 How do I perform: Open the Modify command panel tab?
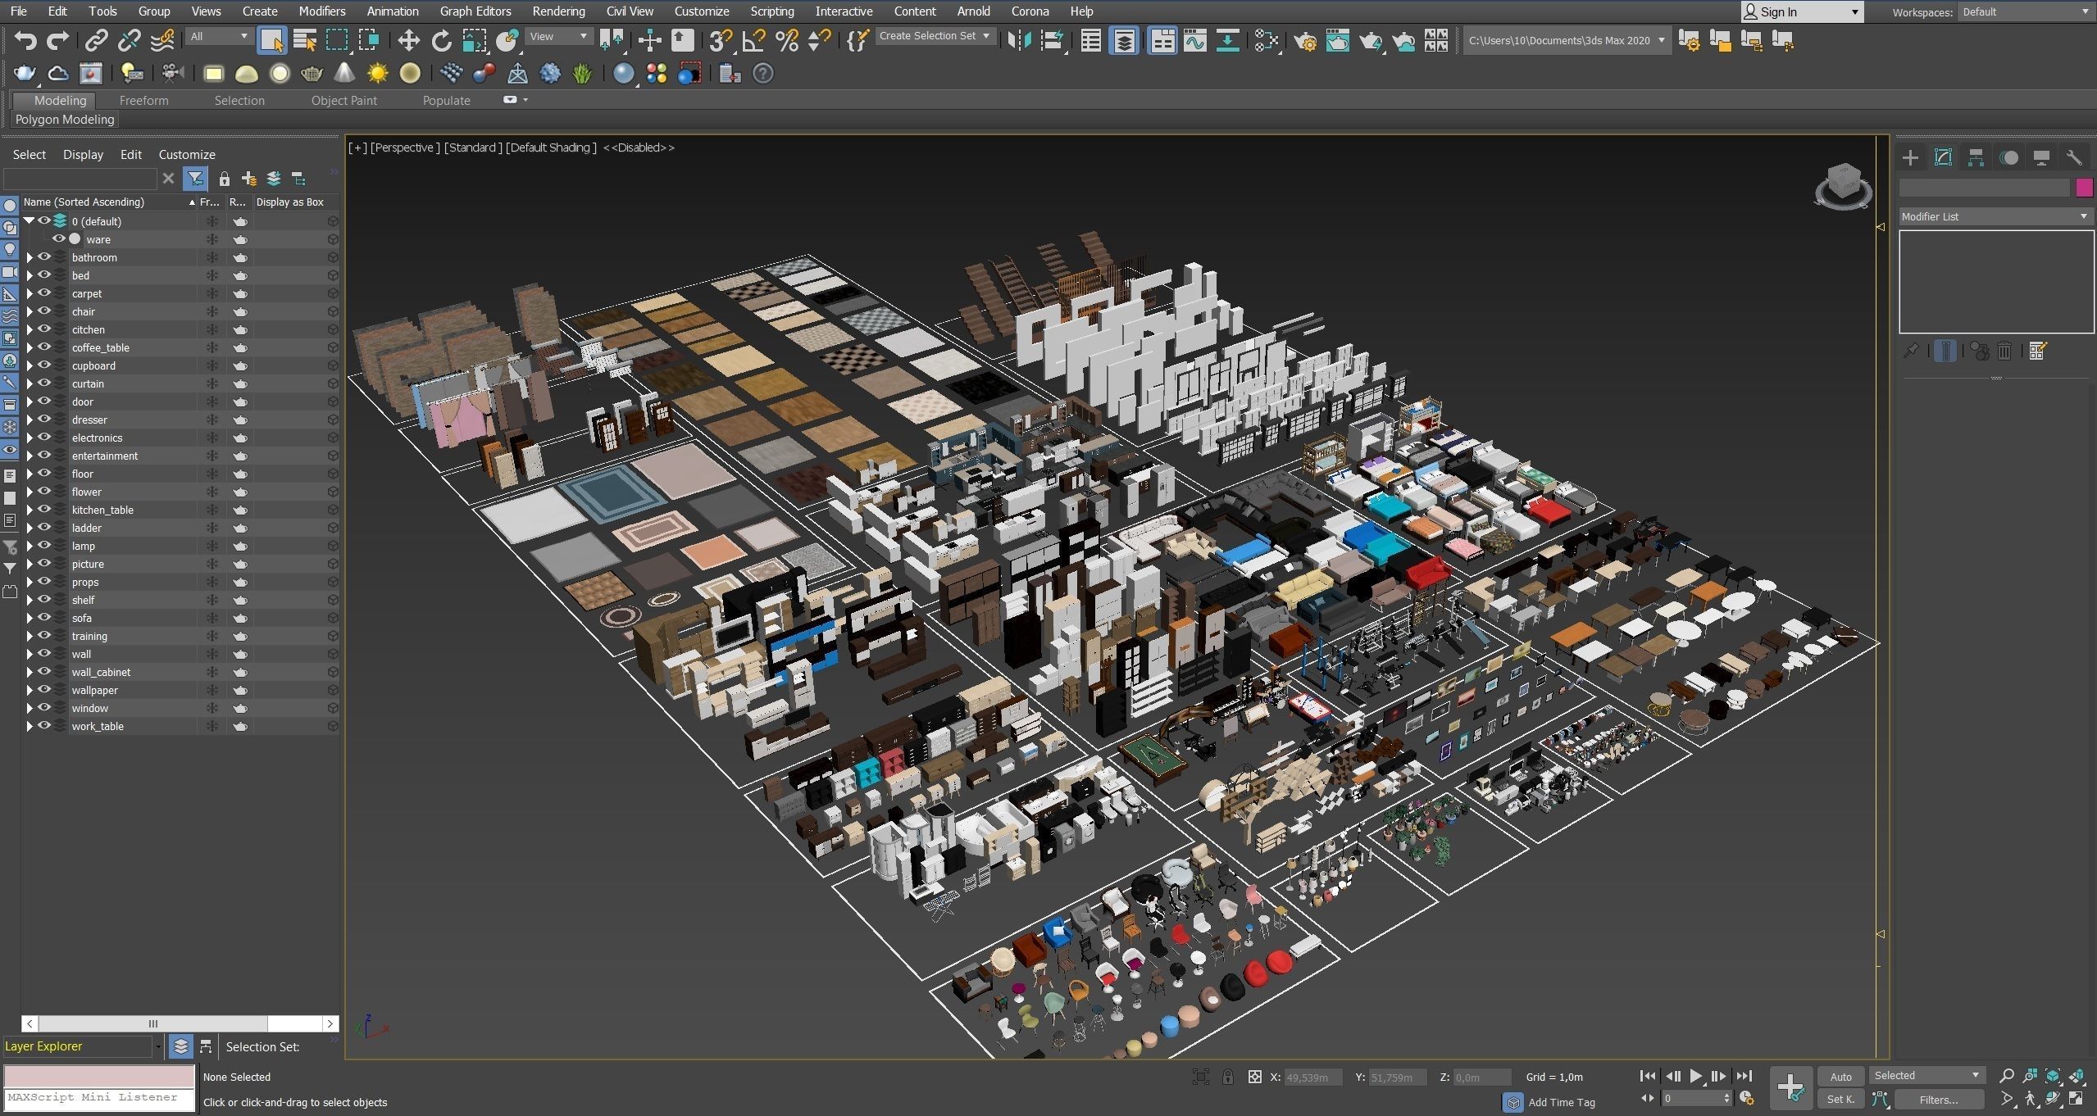(x=1943, y=157)
